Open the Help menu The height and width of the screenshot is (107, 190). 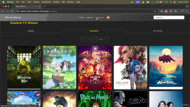tap(78, 2)
